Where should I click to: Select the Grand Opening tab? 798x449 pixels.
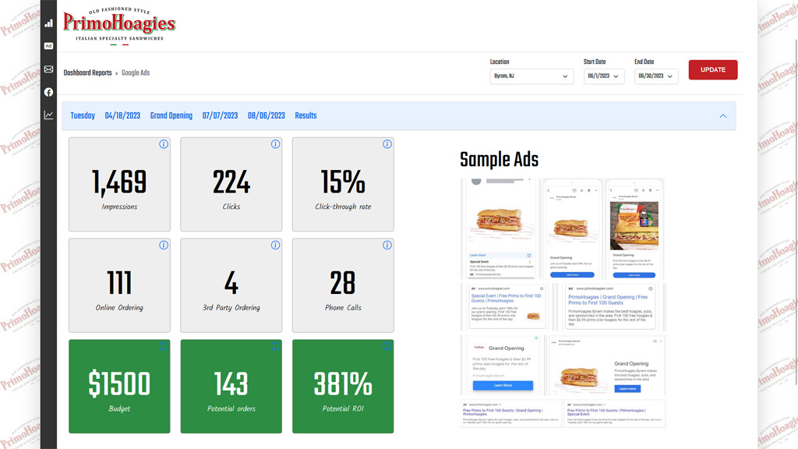[171, 116]
